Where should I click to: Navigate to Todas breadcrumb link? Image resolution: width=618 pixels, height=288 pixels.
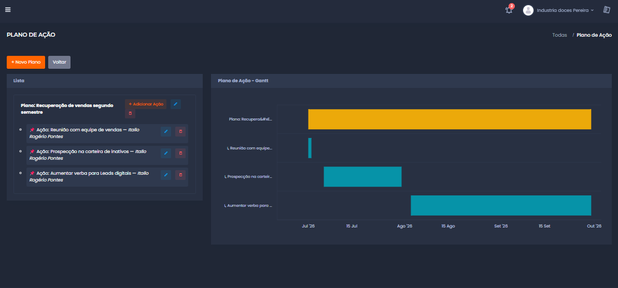559,35
